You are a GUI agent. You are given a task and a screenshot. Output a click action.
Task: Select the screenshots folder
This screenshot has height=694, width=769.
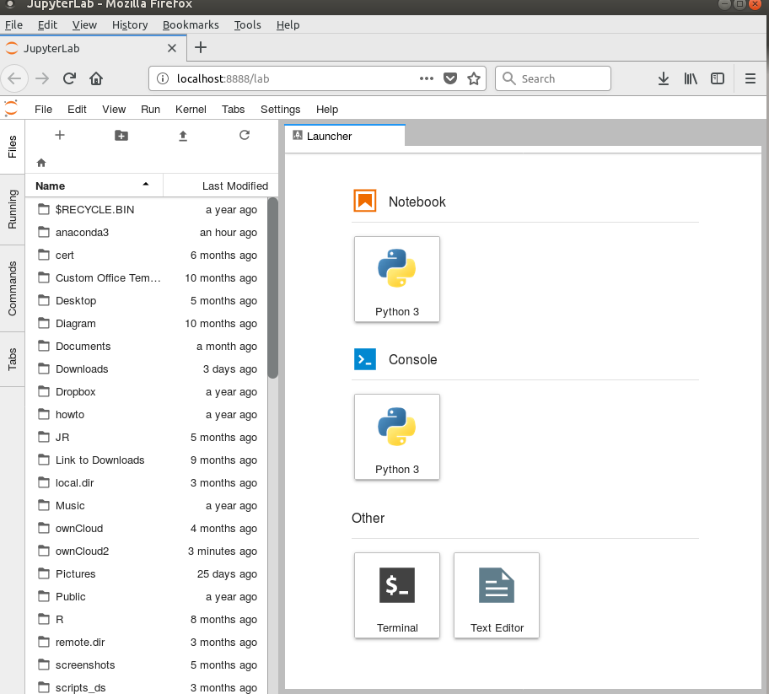coord(147,665)
